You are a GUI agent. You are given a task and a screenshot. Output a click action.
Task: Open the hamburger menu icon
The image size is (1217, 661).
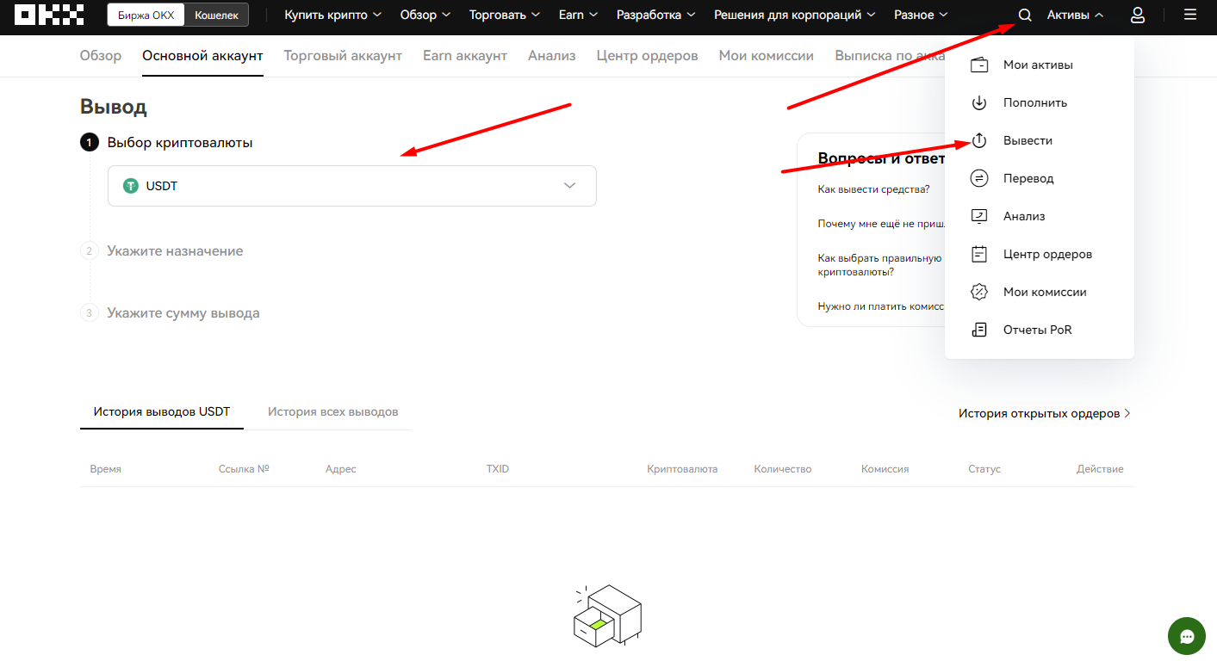1190,15
